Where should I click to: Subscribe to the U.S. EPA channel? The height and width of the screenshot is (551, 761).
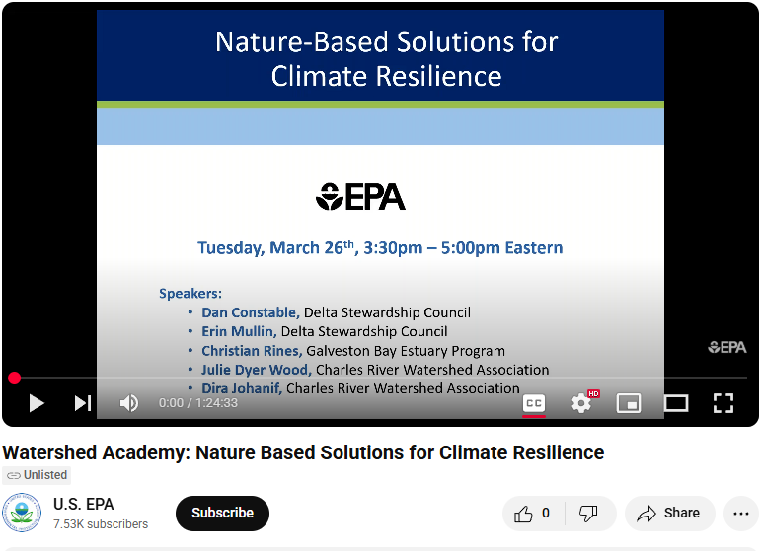click(x=222, y=514)
